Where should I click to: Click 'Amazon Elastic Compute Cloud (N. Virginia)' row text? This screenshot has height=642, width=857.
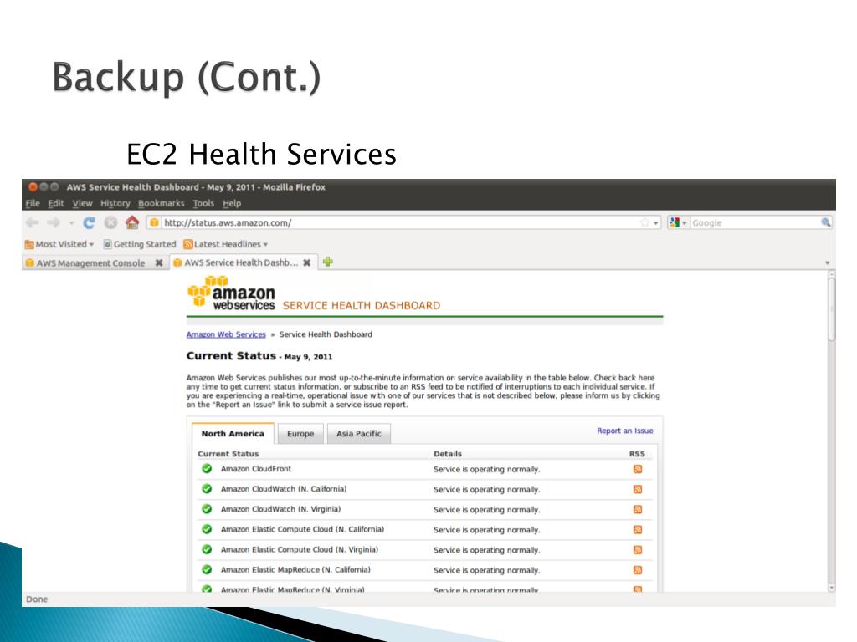point(300,549)
